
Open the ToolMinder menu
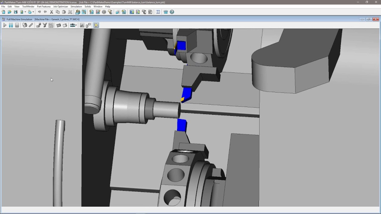coord(28,6)
